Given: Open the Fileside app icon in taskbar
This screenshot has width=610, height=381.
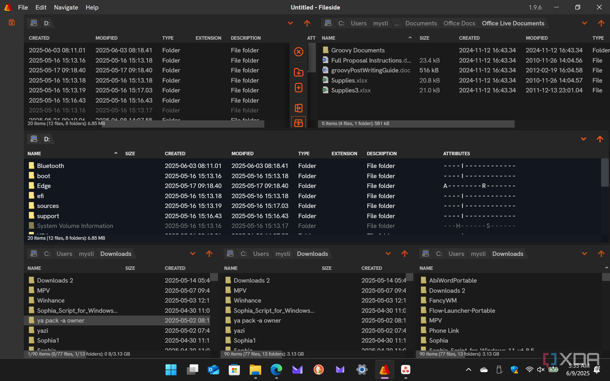Looking at the screenshot, I should coord(384,370).
